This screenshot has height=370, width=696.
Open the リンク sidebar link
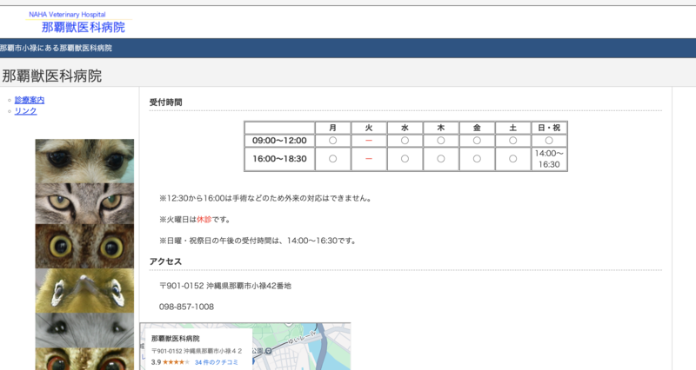25,111
